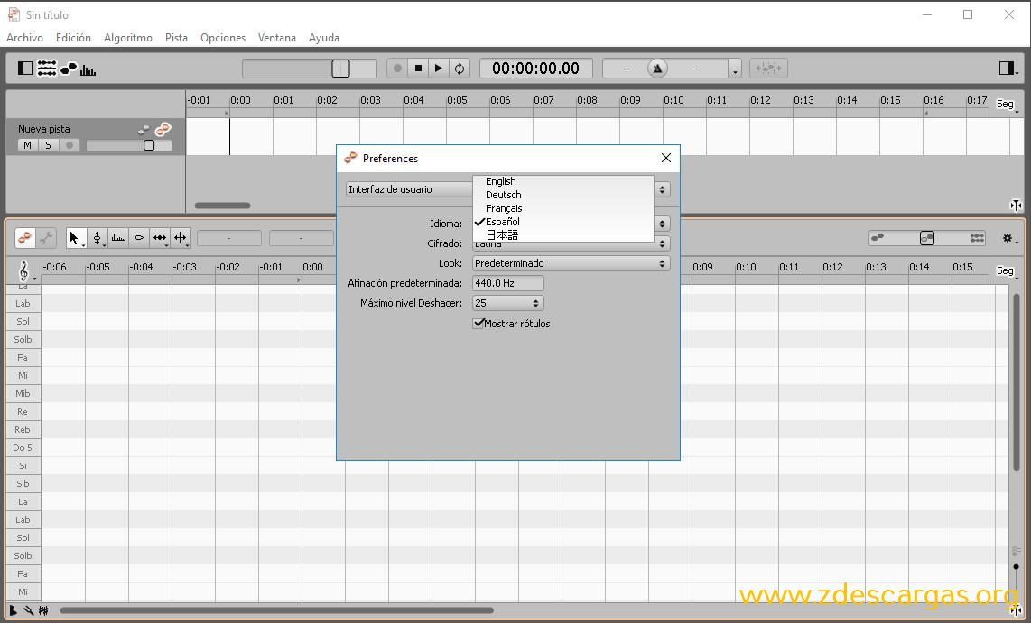The width and height of the screenshot is (1031, 623).
Task: Click the gray reference blob on Nueva pista
Action: [x=144, y=130]
